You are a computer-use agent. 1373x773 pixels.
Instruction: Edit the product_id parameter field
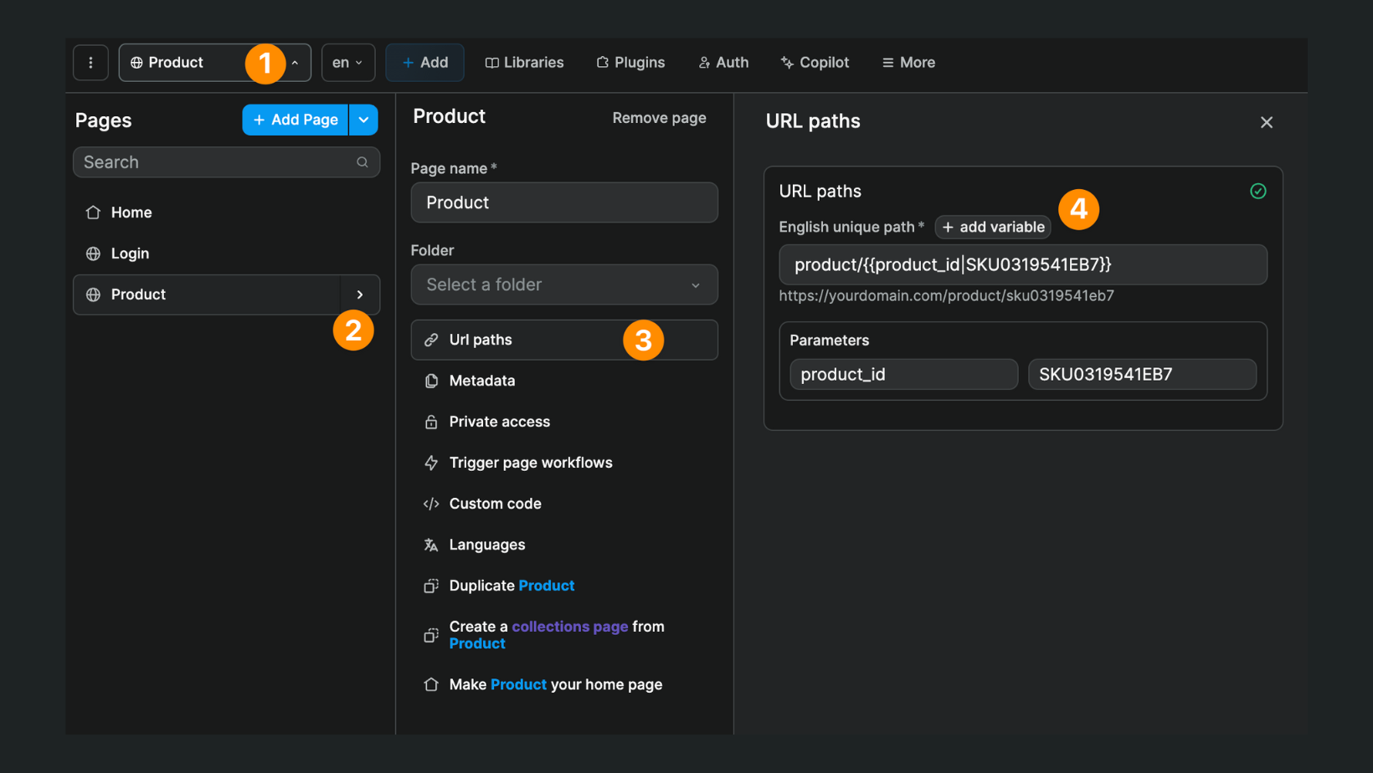click(x=902, y=374)
